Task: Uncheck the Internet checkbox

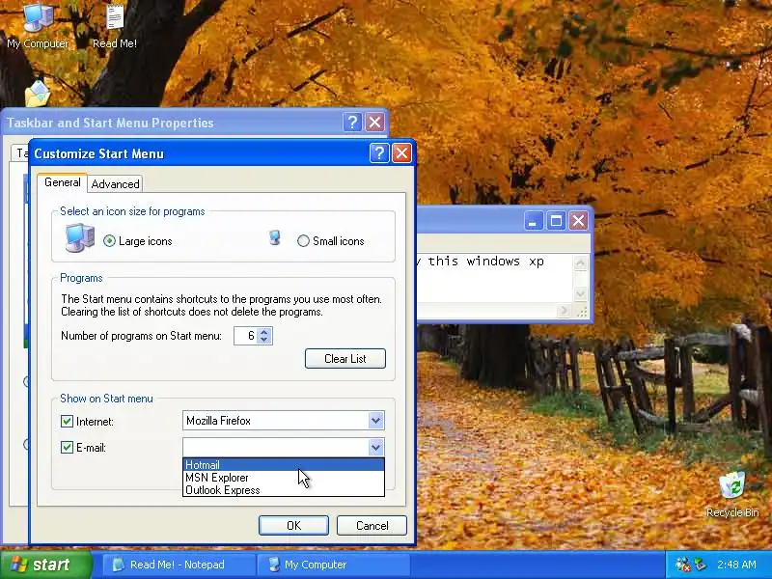Action: [x=67, y=421]
